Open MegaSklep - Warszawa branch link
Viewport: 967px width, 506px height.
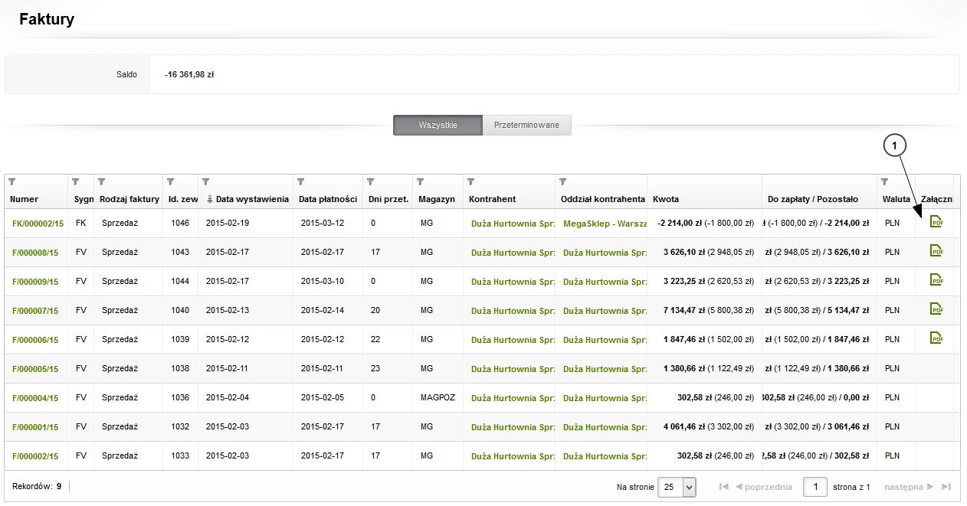pos(605,224)
